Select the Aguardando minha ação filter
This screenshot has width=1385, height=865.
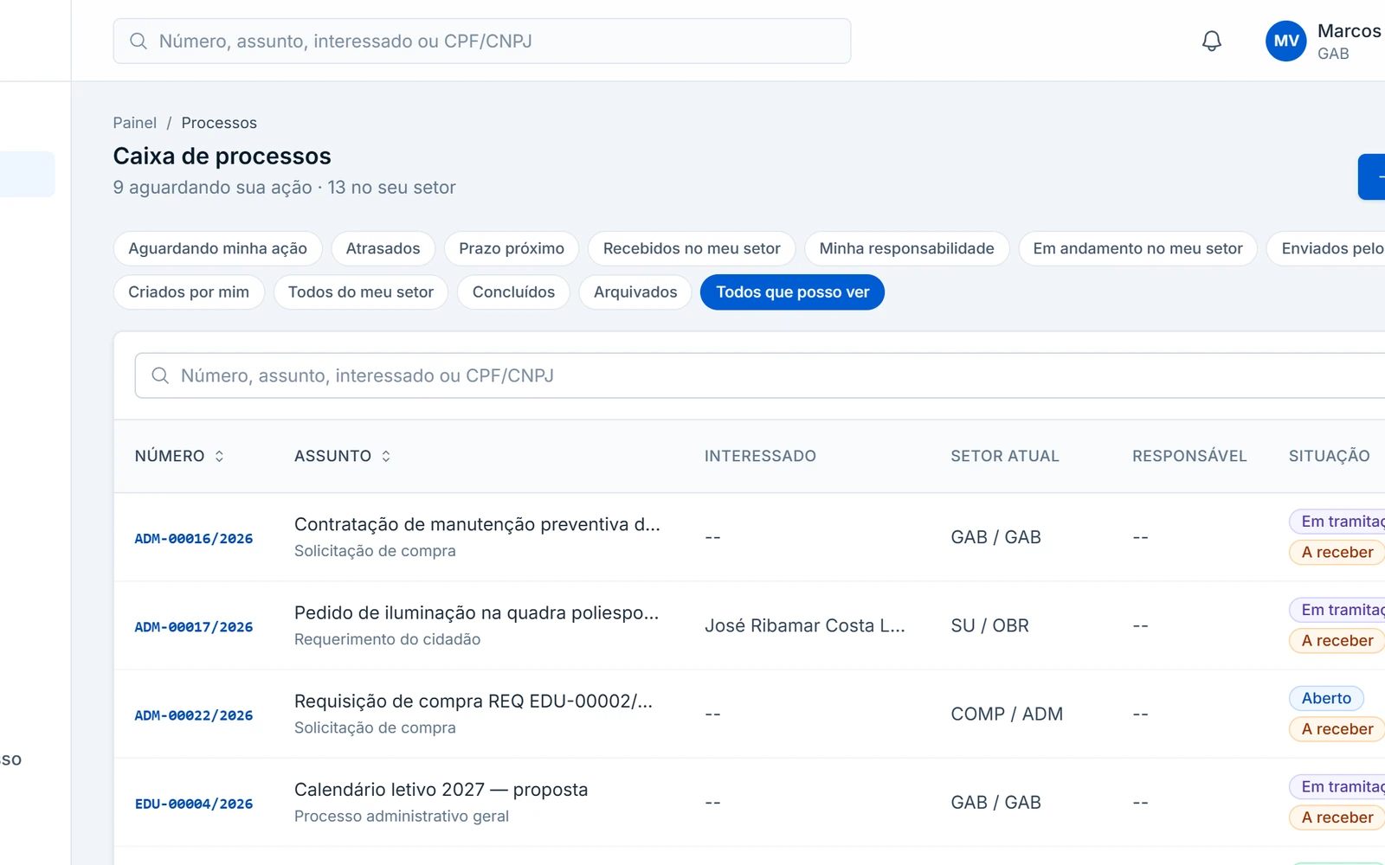[x=217, y=248]
